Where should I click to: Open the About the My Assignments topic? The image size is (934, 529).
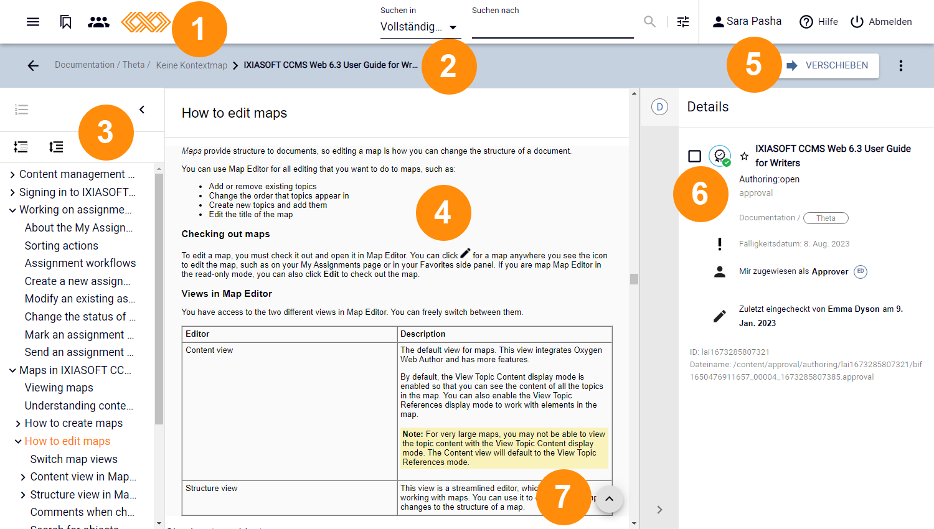pyautogui.click(x=78, y=228)
